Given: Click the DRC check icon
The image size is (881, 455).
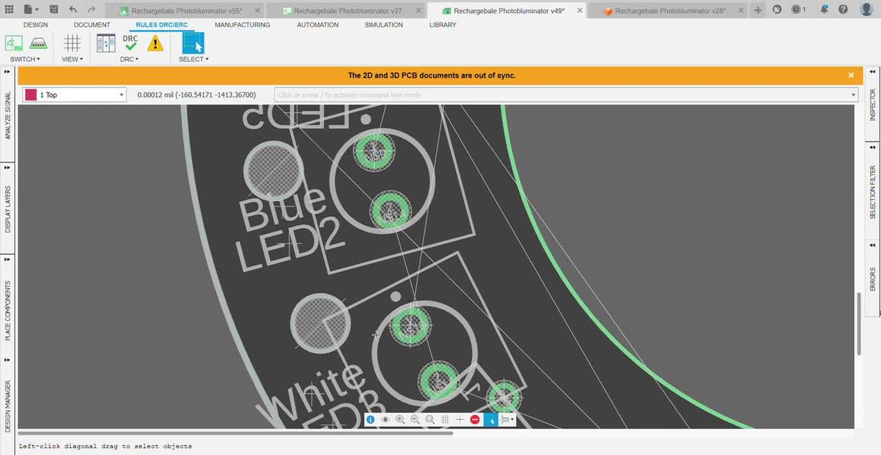Looking at the screenshot, I should click(x=130, y=43).
